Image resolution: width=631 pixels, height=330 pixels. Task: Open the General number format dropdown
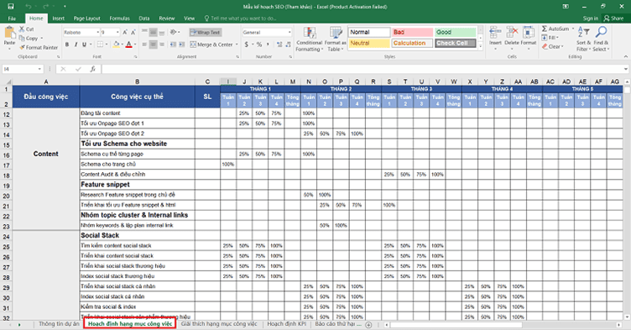coord(289,32)
